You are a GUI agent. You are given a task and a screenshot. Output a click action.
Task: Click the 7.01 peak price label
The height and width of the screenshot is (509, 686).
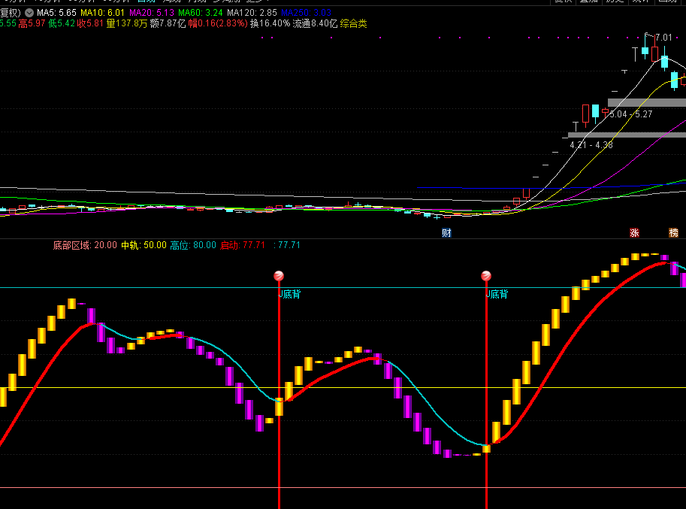tap(663, 38)
